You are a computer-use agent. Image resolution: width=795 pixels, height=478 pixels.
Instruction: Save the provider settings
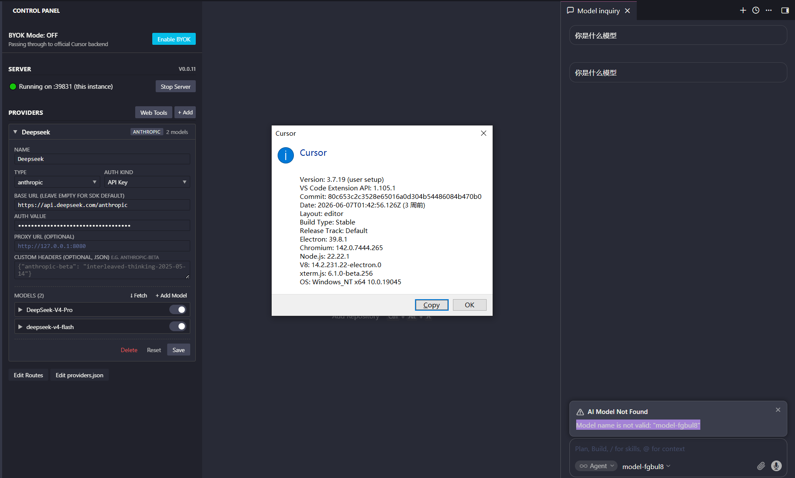(x=179, y=350)
